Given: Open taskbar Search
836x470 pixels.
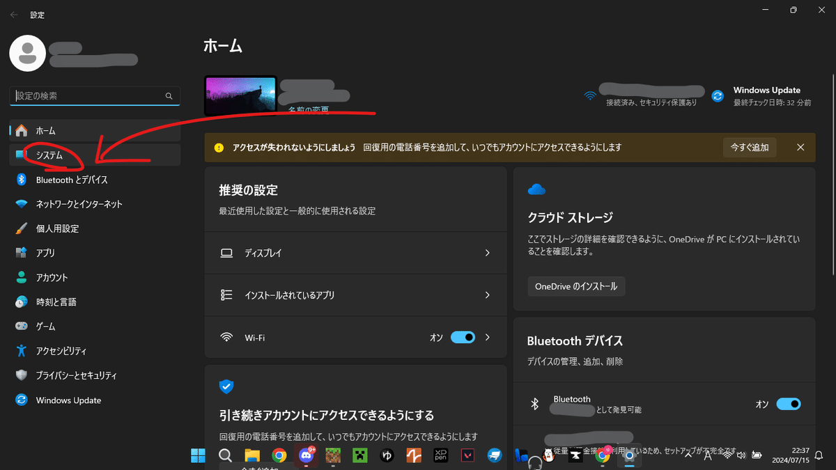Looking at the screenshot, I should click(x=225, y=455).
